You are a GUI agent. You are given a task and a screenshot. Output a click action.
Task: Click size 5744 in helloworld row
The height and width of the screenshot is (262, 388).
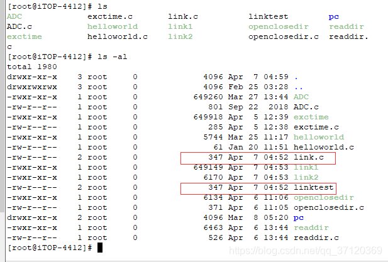(213, 137)
